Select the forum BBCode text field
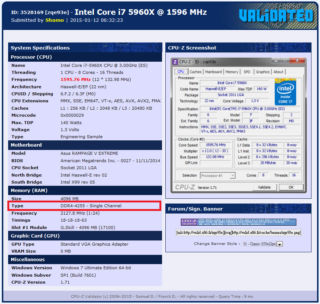This screenshot has height=304, width=320. (239, 232)
